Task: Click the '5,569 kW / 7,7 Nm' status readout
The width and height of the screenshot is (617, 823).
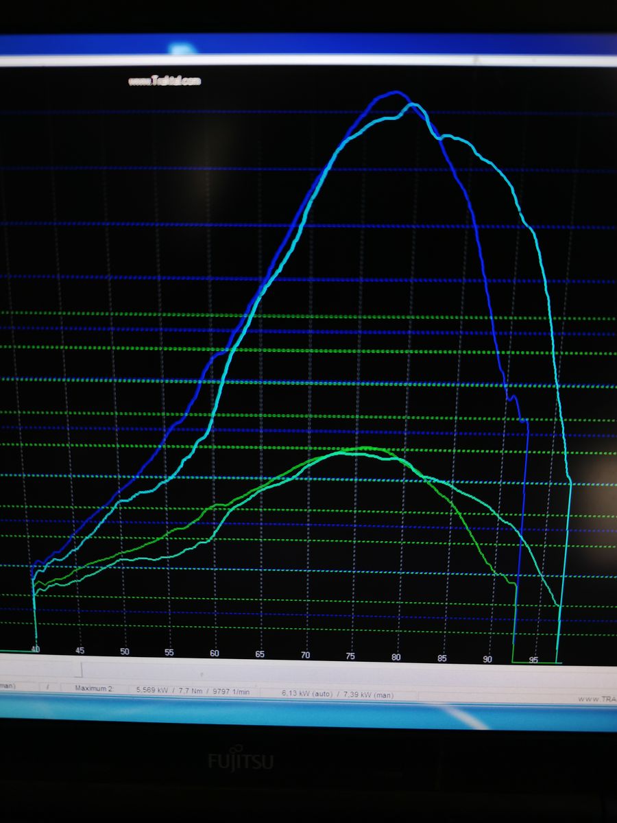Action: pyautogui.click(x=169, y=690)
